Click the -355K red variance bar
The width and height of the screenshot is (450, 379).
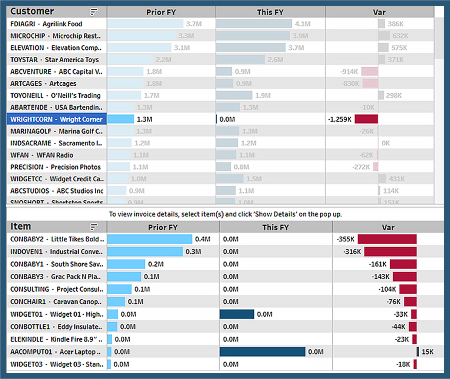[387, 239]
